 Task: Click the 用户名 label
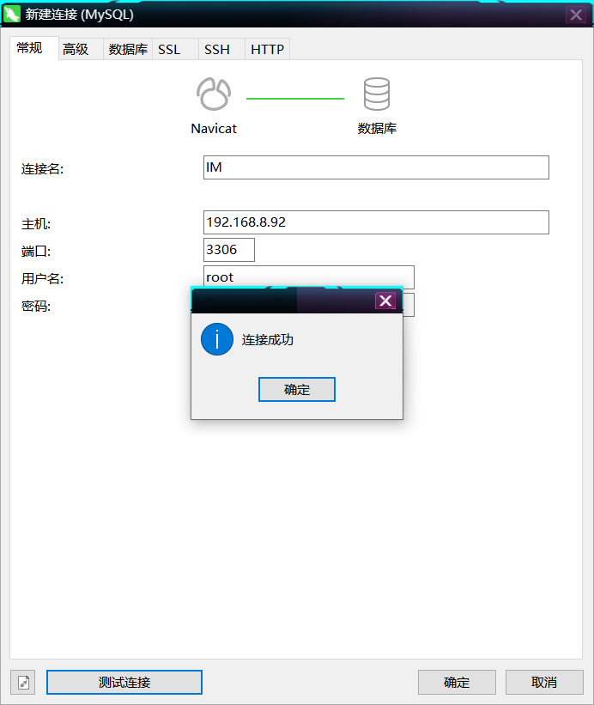point(43,279)
